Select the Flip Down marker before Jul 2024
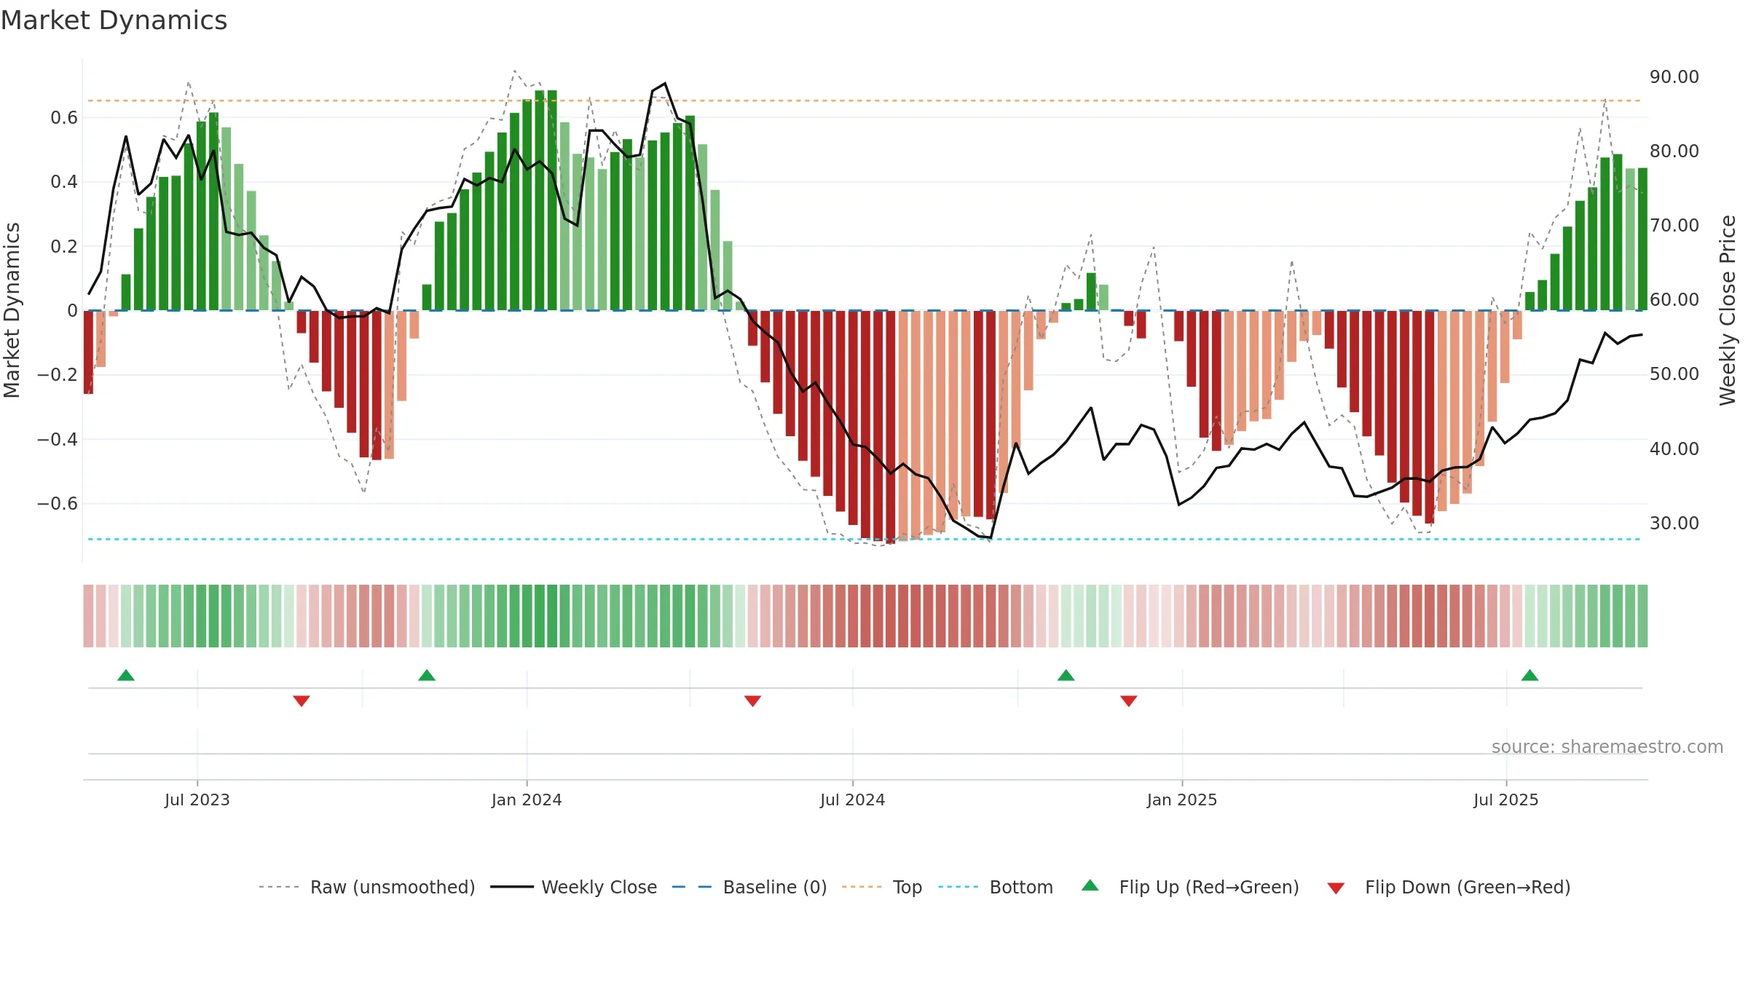This screenshot has width=1748, height=983. coord(753,700)
